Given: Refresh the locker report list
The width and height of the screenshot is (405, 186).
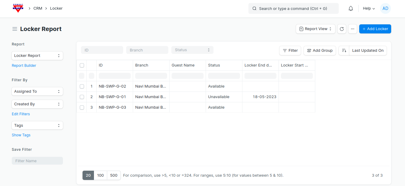Looking at the screenshot, I should pos(341,29).
